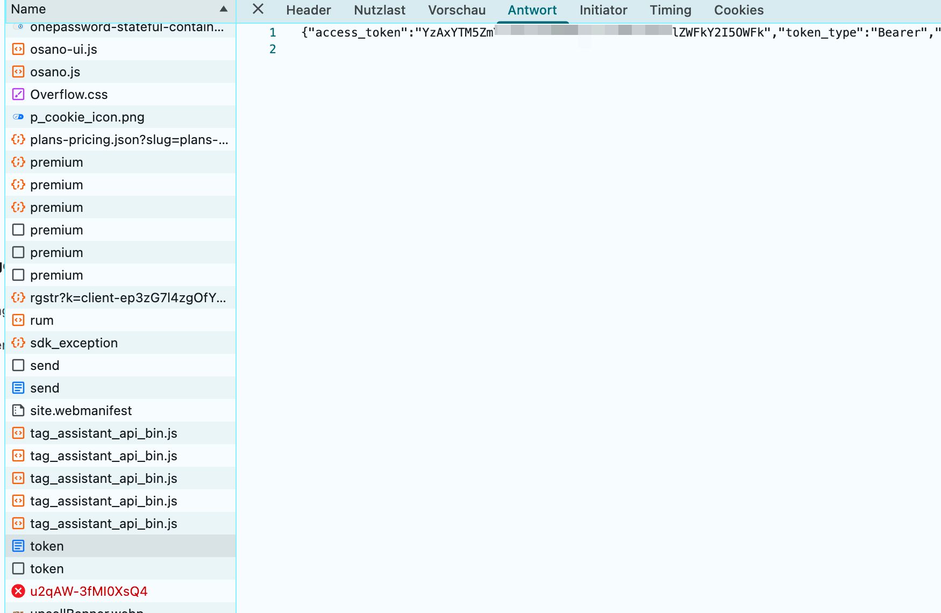Switch to the Timing tab

pyautogui.click(x=671, y=10)
